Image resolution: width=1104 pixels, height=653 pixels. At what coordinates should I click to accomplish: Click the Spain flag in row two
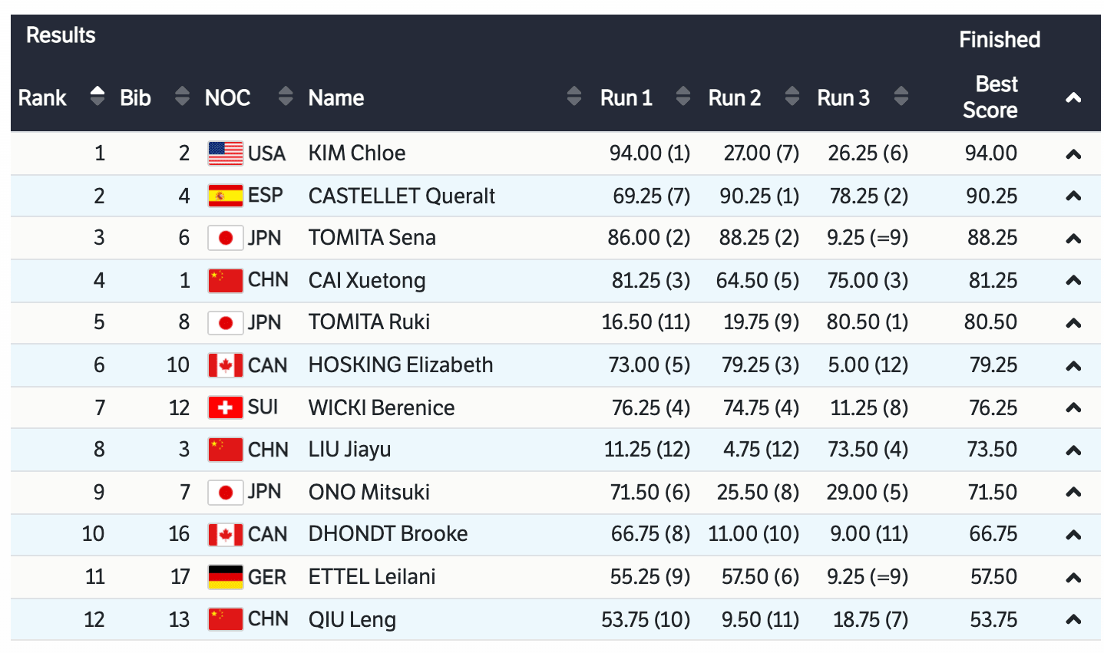click(225, 196)
